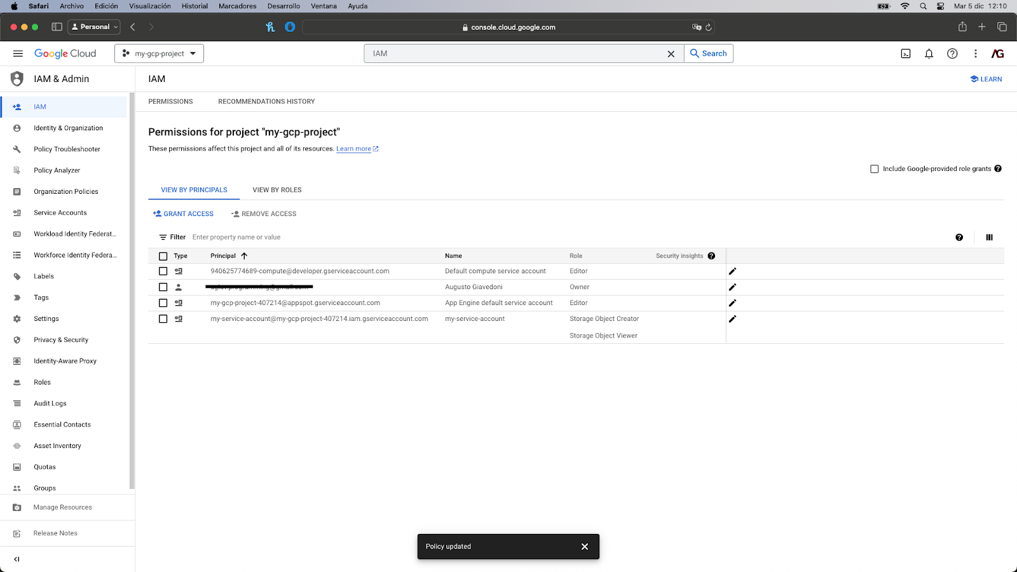The image size is (1017, 572).
Task: Clear the IAM search text
Action: click(671, 54)
